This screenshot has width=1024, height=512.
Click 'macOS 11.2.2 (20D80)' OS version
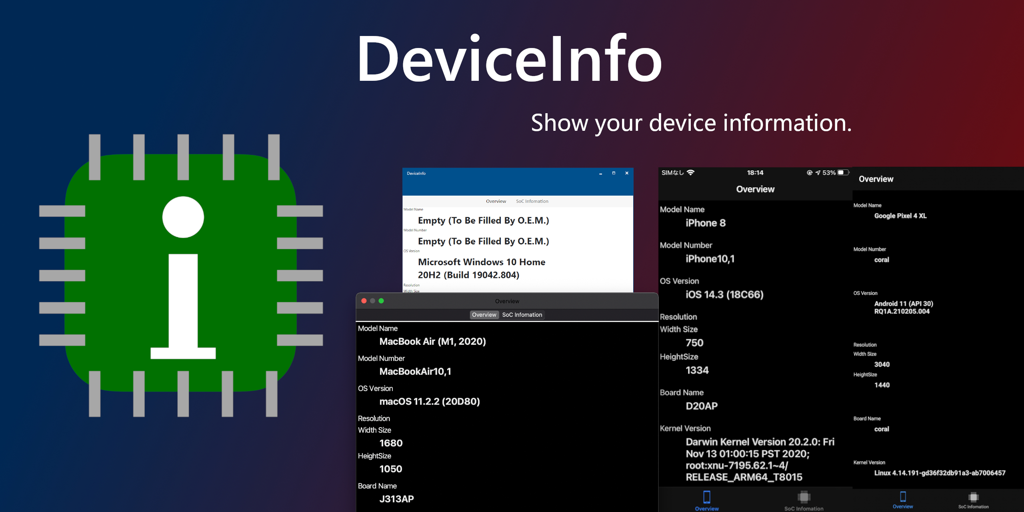[430, 402]
